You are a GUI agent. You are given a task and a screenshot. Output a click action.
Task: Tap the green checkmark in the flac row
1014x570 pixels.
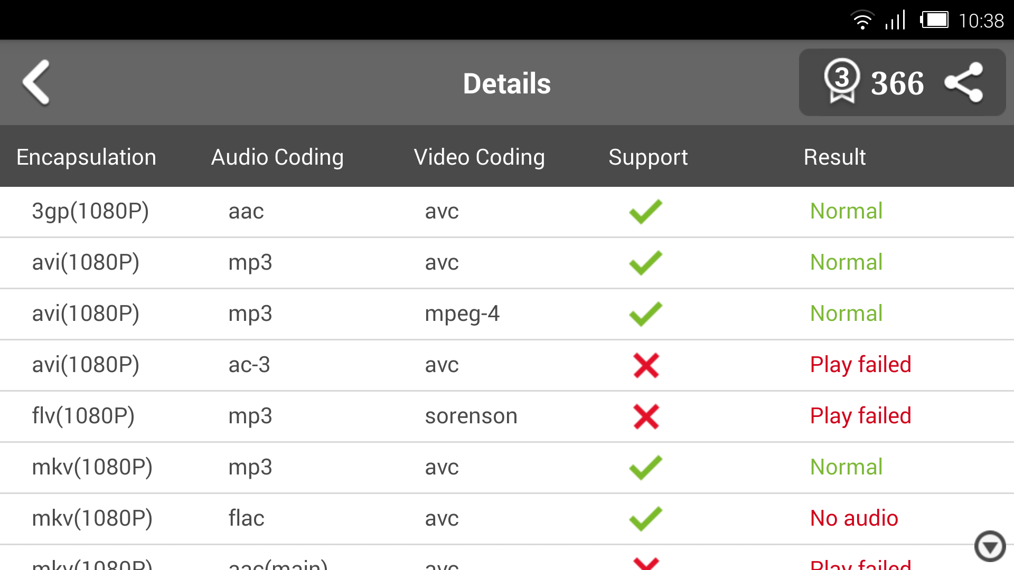pos(645,519)
